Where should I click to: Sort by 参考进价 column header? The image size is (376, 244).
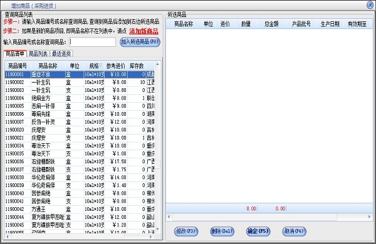(x=115, y=66)
